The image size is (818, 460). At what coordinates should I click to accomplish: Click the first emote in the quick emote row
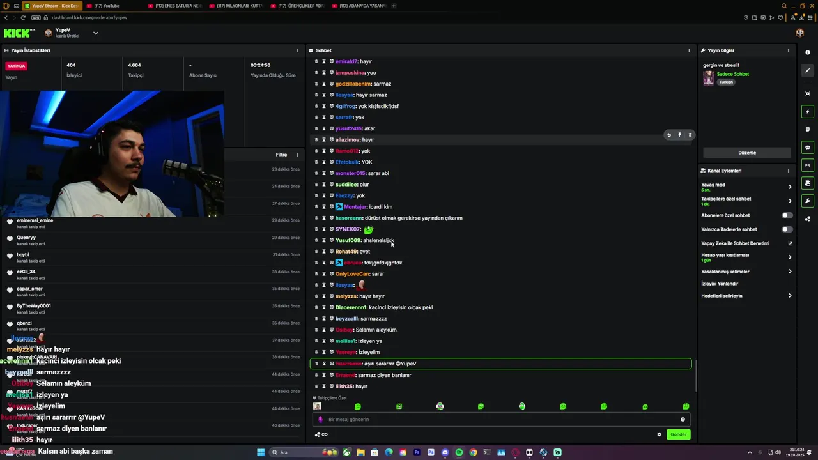(317, 406)
